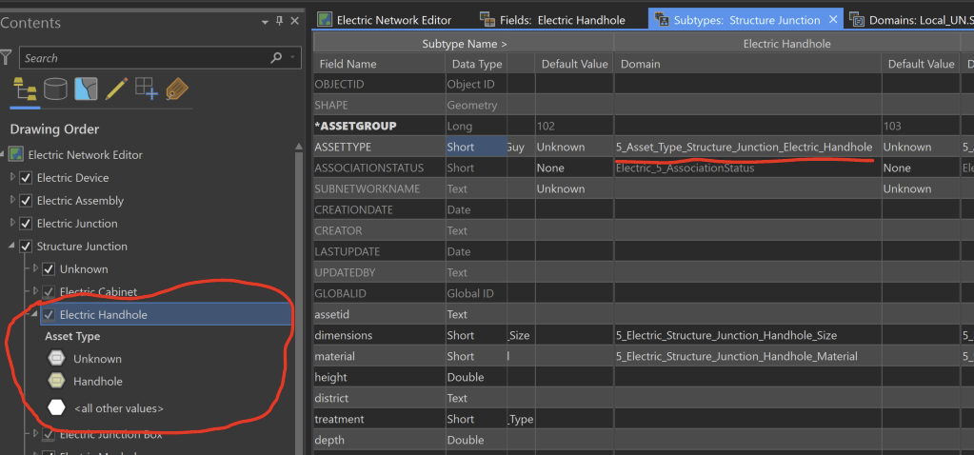Click the Domain column header

pos(747,64)
